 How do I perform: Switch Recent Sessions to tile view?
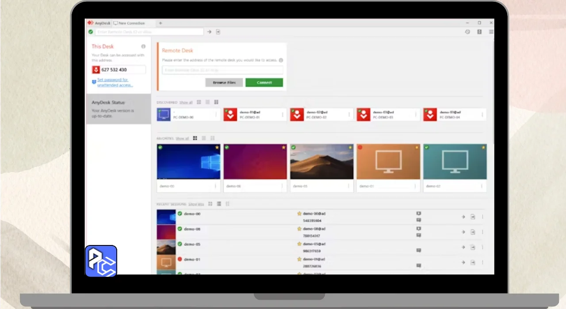click(x=210, y=204)
